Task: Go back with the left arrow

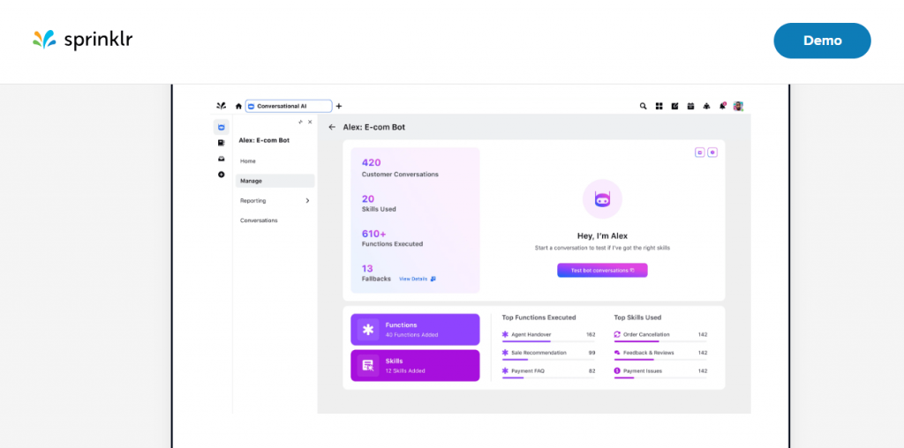Action: point(332,127)
